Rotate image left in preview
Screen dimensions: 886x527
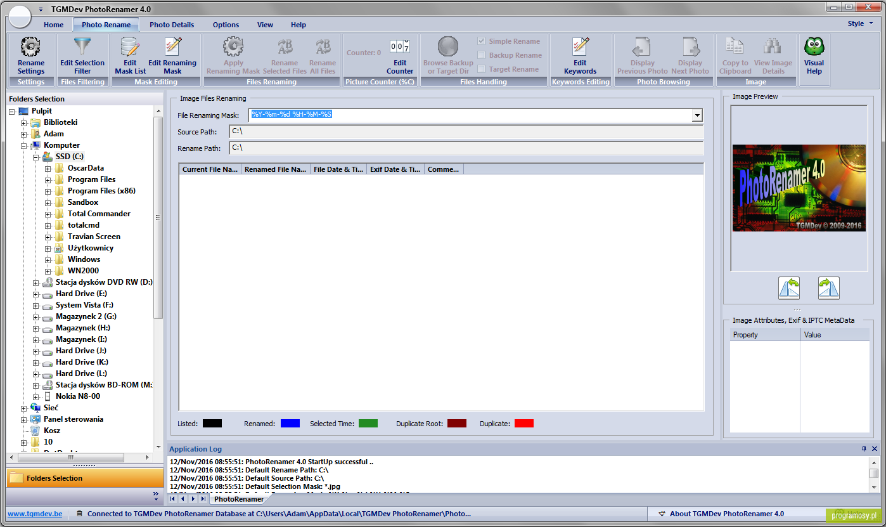click(789, 288)
